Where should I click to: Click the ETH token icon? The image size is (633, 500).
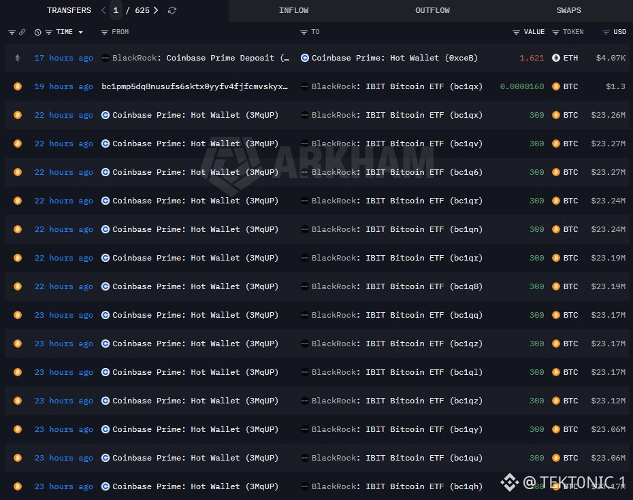(556, 58)
